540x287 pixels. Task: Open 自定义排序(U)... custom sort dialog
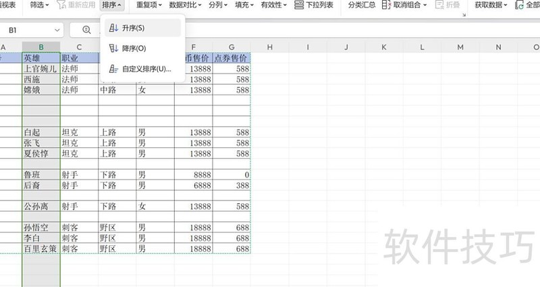(x=142, y=69)
